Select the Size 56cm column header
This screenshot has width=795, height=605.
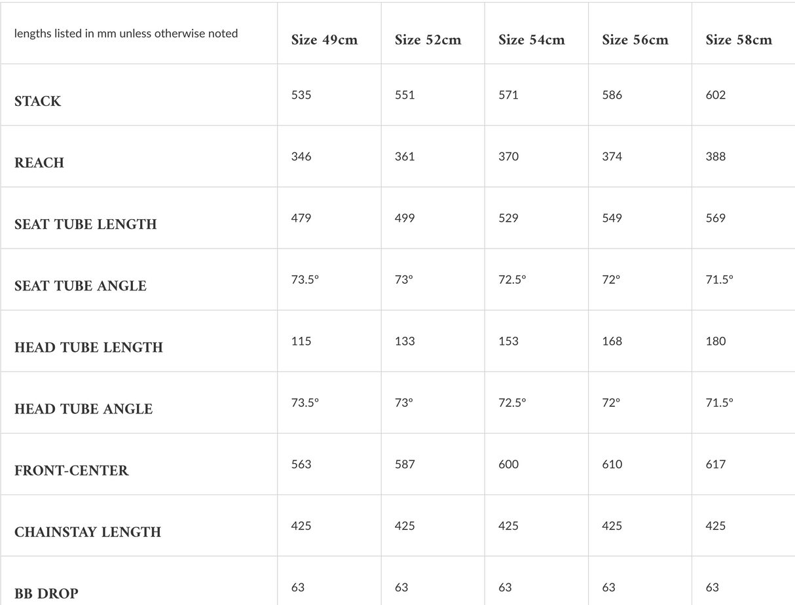pyautogui.click(x=635, y=40)
